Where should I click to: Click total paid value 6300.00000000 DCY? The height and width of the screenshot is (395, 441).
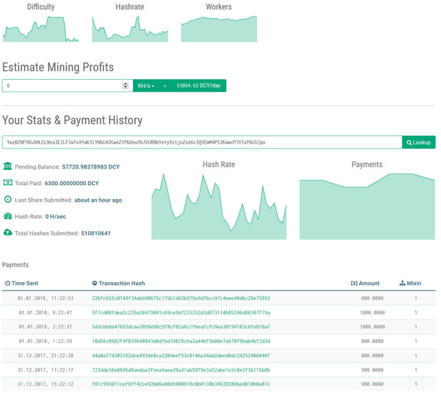(x=72, y=183)
